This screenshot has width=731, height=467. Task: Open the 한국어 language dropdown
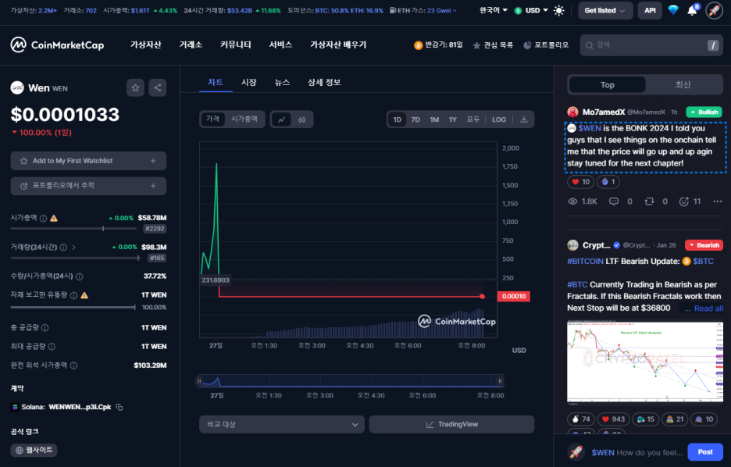tap(494, 10)
